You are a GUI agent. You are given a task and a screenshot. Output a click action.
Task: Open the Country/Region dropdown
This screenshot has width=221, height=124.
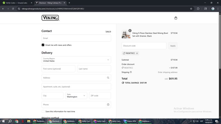pos(76,60)
